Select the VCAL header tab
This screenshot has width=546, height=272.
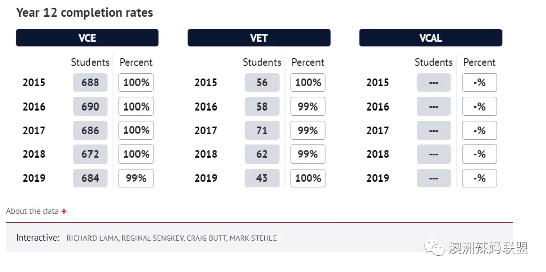pos(430,38)
